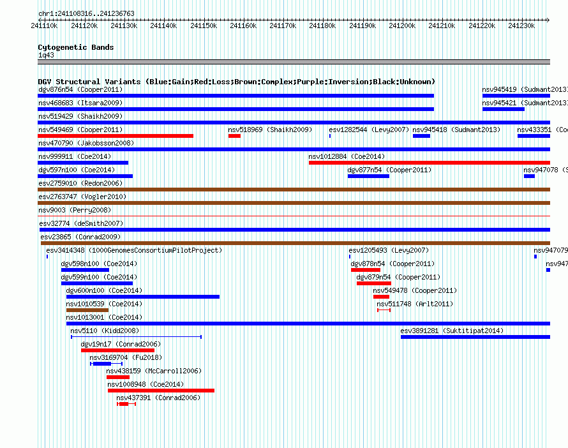This screenshot has width=568, height=448.
Task: Select the nsv518969 (Shaikh2009) label
Action: [x=270, y=130]
